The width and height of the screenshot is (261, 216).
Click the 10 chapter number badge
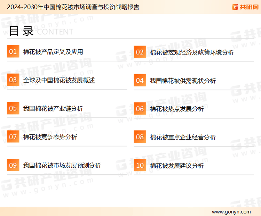140,165
